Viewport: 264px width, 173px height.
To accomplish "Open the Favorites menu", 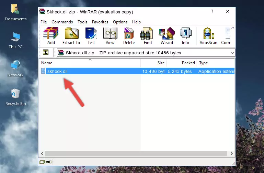I will click(100, 22).
